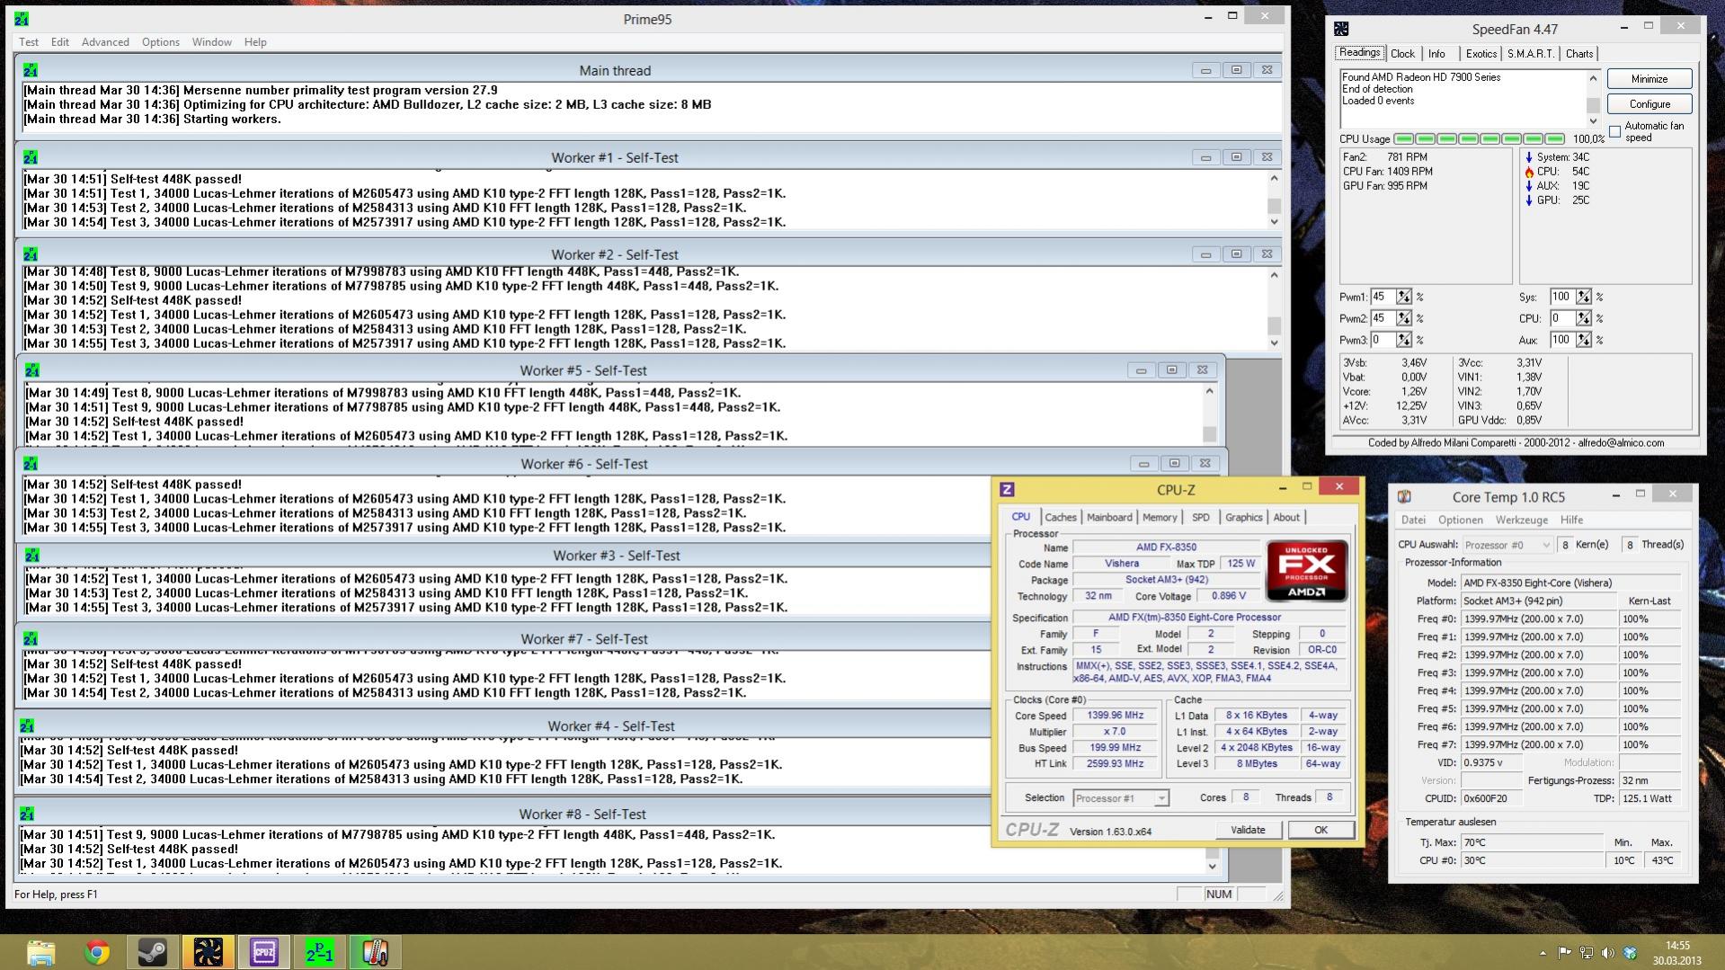Minimize the Main thread child window
The height and width of the screenshot is (970, 1725).
(1205, 70)
